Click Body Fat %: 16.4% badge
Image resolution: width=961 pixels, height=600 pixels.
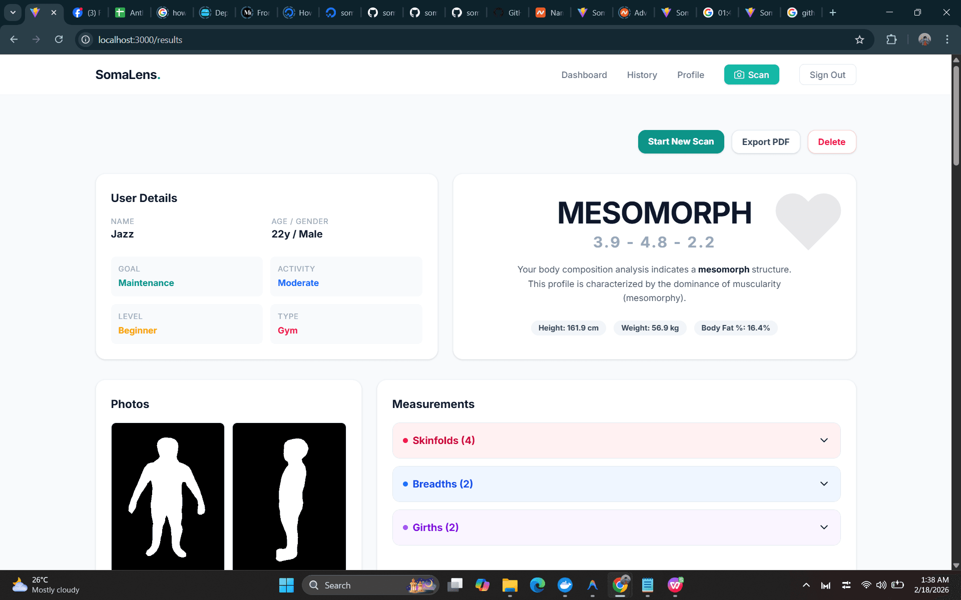pos(735,328)
